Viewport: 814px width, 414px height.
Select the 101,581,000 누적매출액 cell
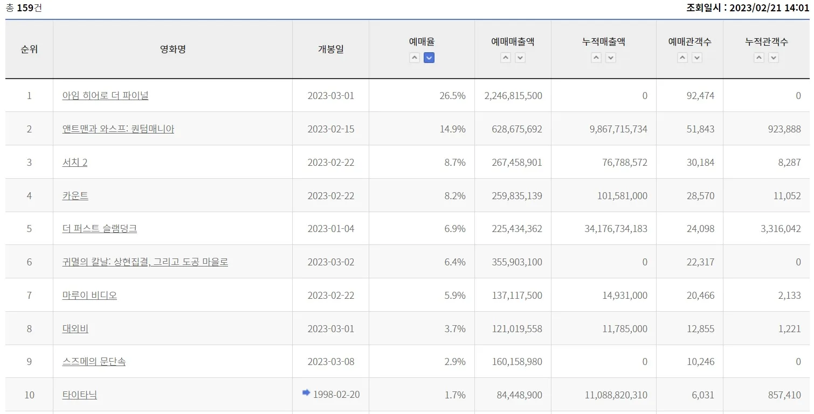tap(604, 196)
